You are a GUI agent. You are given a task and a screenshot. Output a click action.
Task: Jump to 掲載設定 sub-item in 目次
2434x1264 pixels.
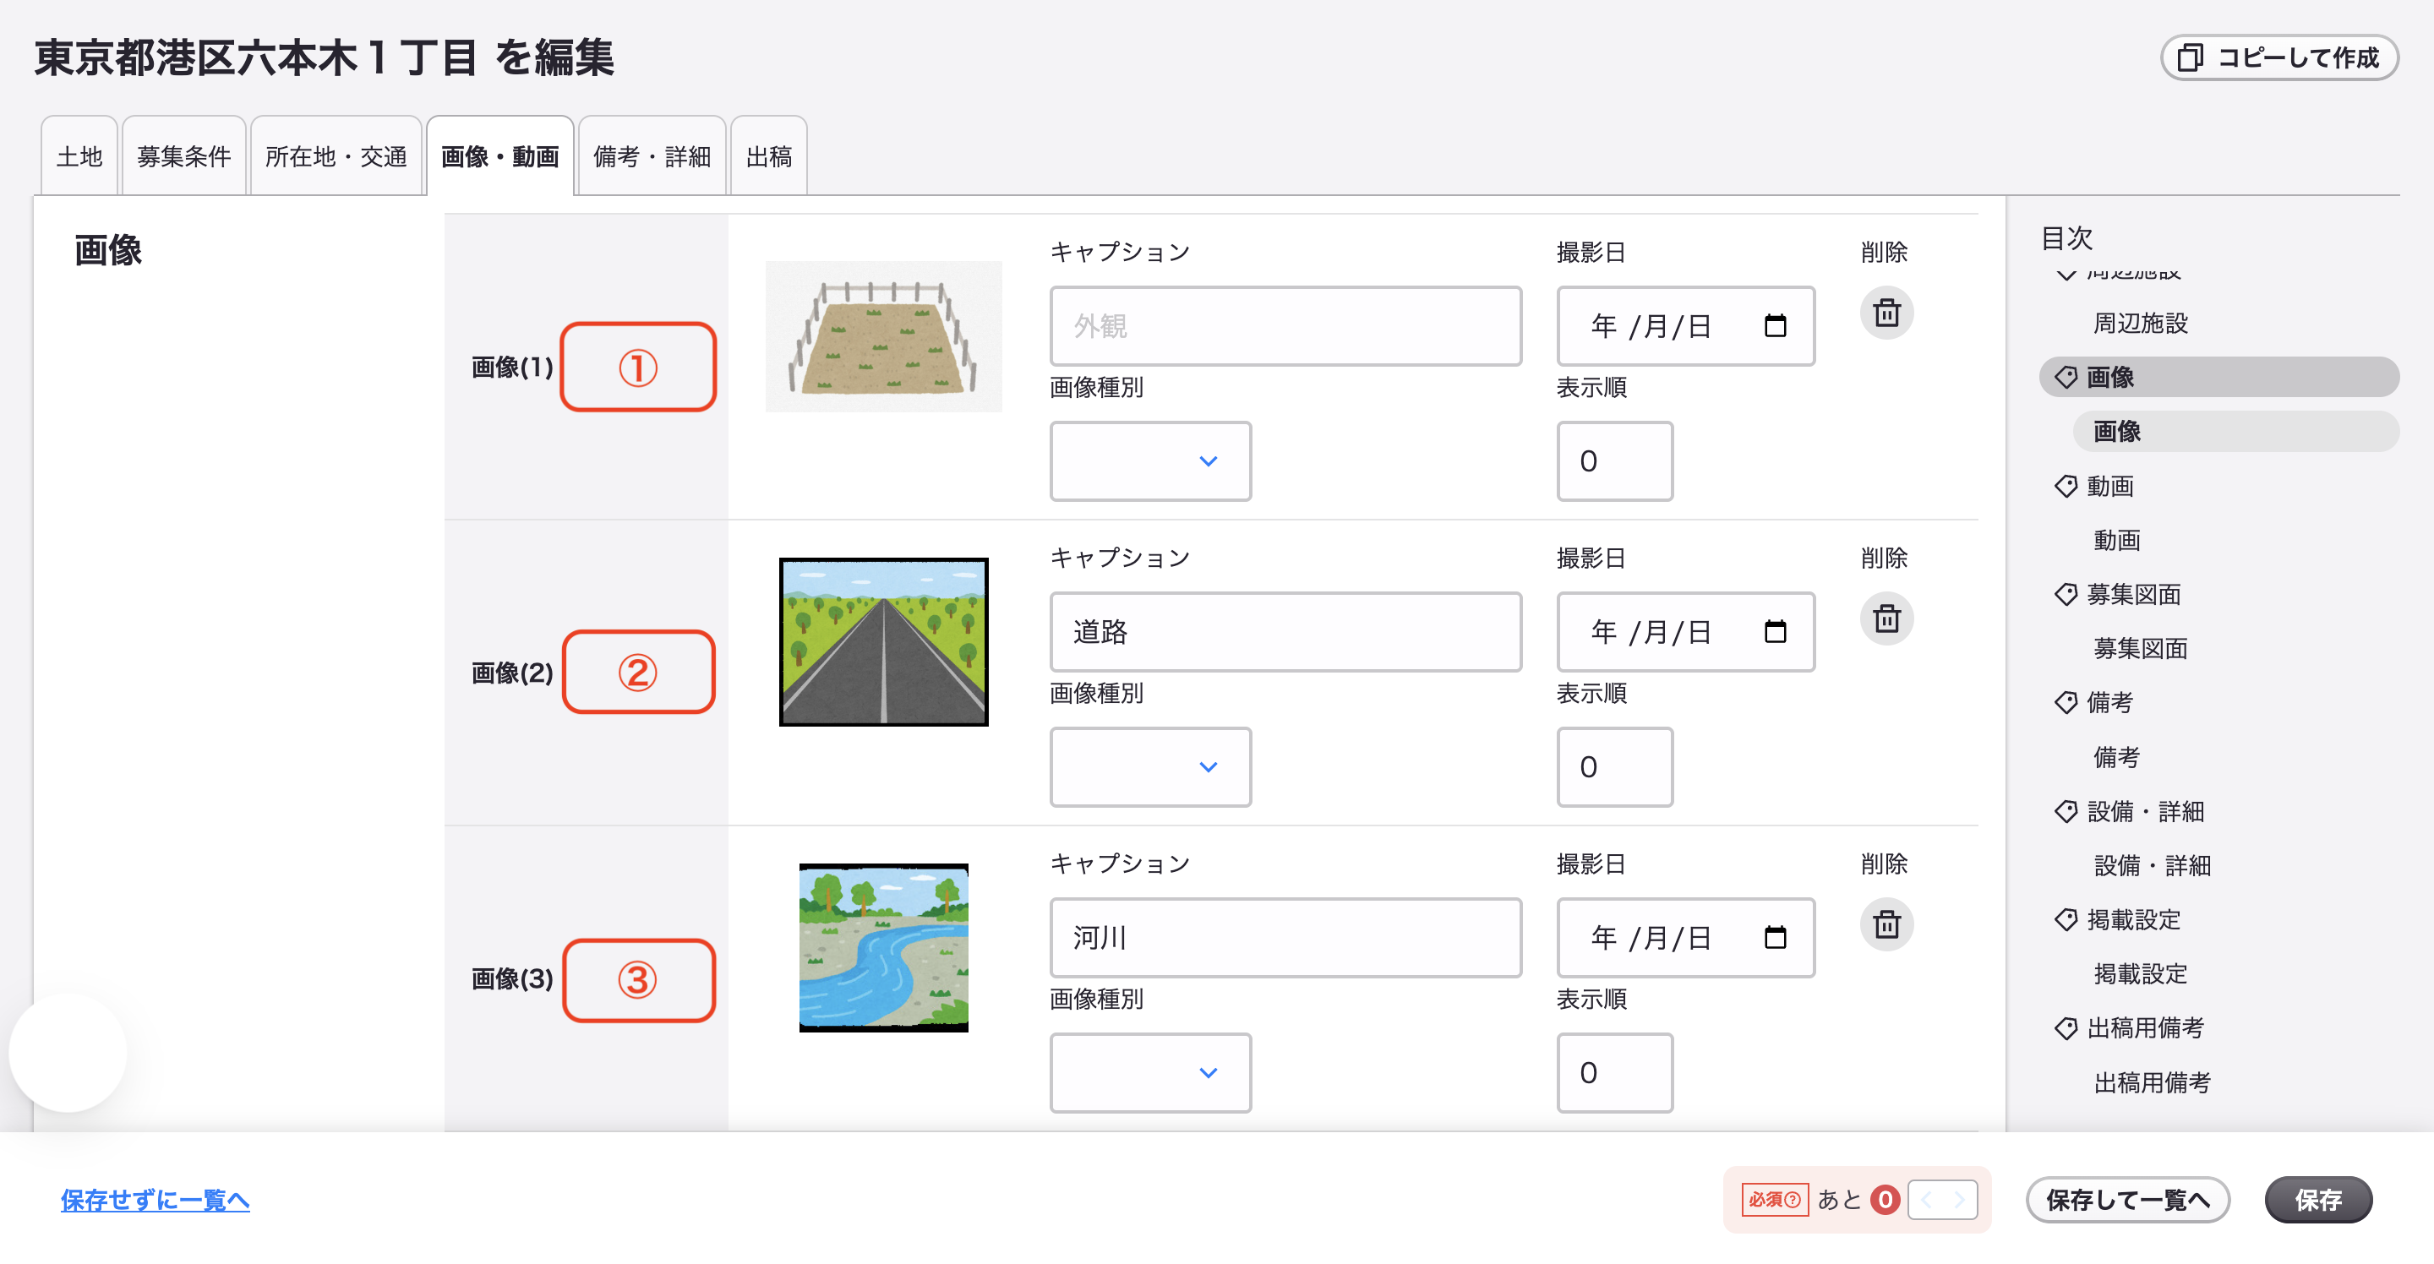click(2140, 974)
